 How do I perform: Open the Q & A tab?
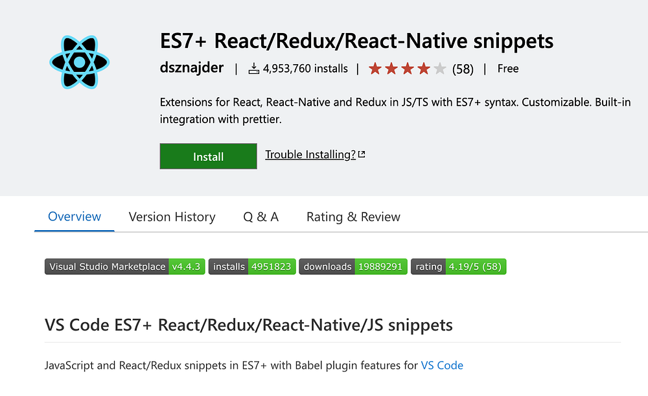(x=260, y=217)
